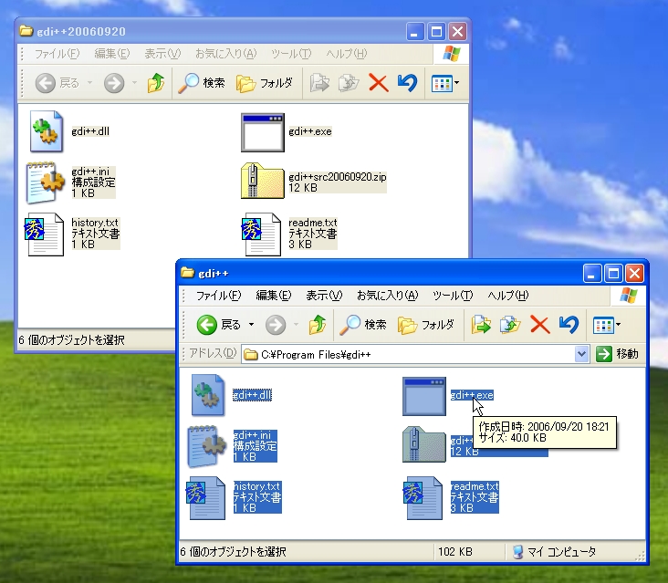Click gdi++.exe name in gdi++20060920 window
The width and height of the screenshot is (668, 583).
click(310, 131)
